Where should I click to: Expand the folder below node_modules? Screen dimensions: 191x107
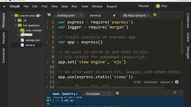pyautogui.click(x=19, y=35)
